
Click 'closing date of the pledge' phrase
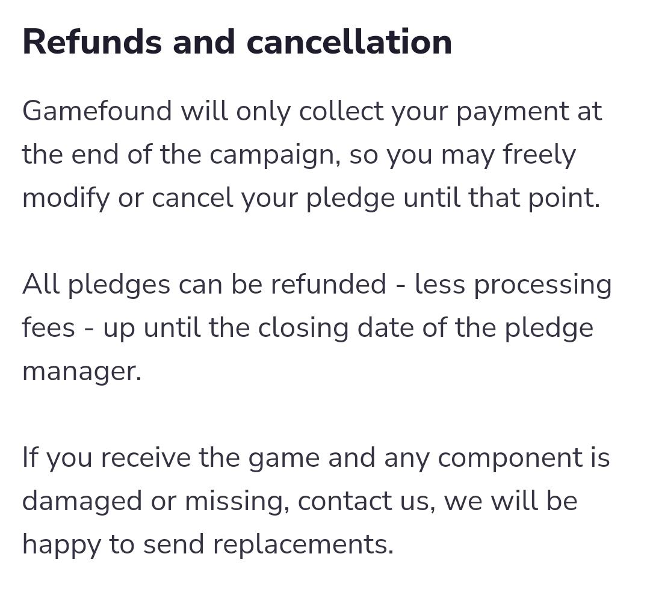point(426,328)
